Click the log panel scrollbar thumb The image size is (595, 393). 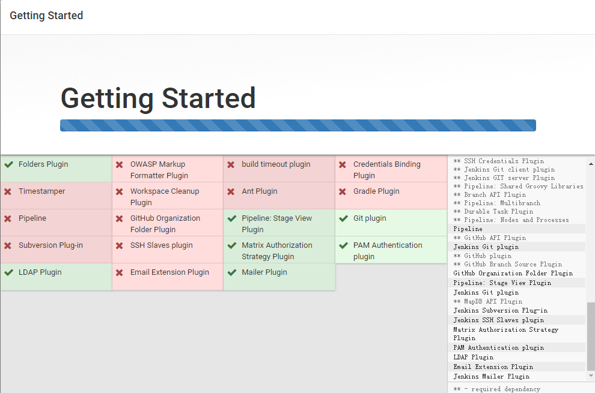[591, 336]
